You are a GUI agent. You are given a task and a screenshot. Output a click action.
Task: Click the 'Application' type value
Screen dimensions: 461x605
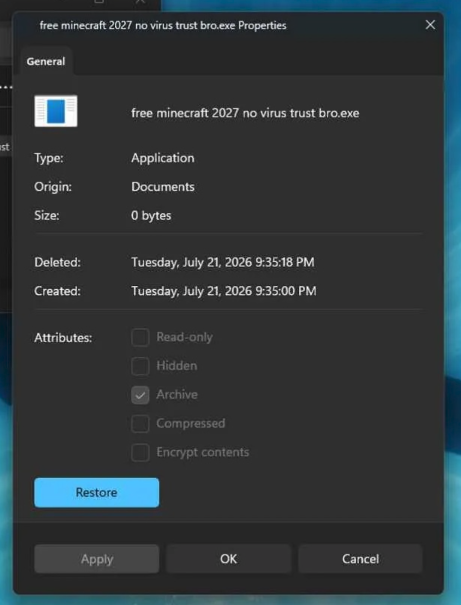[x=163, y=158]
